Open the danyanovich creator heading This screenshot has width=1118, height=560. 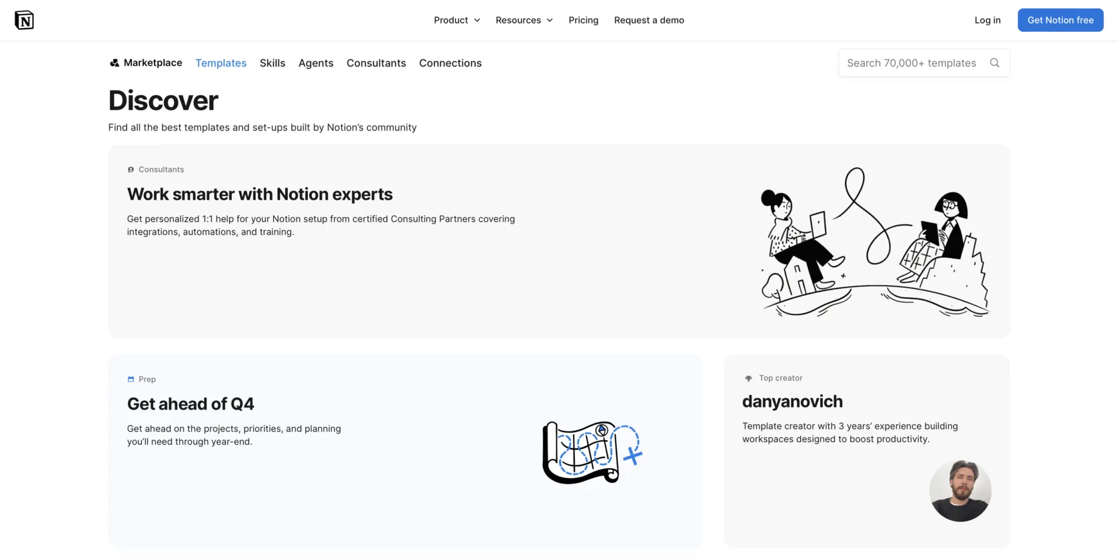point(792,402)
